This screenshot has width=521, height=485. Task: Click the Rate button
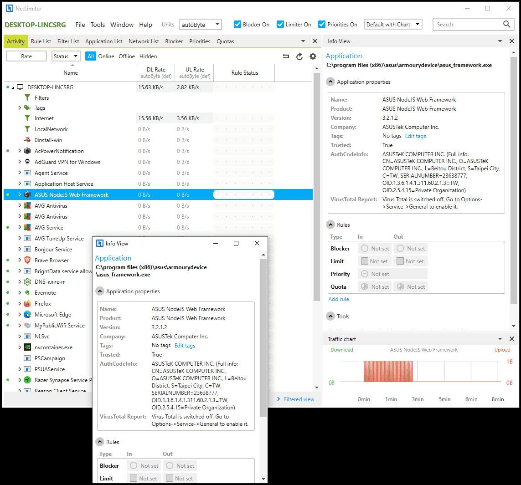pyautogui.click(x=26, y=56)
